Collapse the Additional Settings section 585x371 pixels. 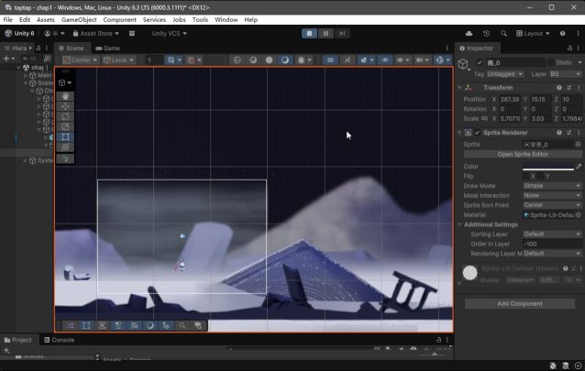pyautogui.click(x=459, y=224)
